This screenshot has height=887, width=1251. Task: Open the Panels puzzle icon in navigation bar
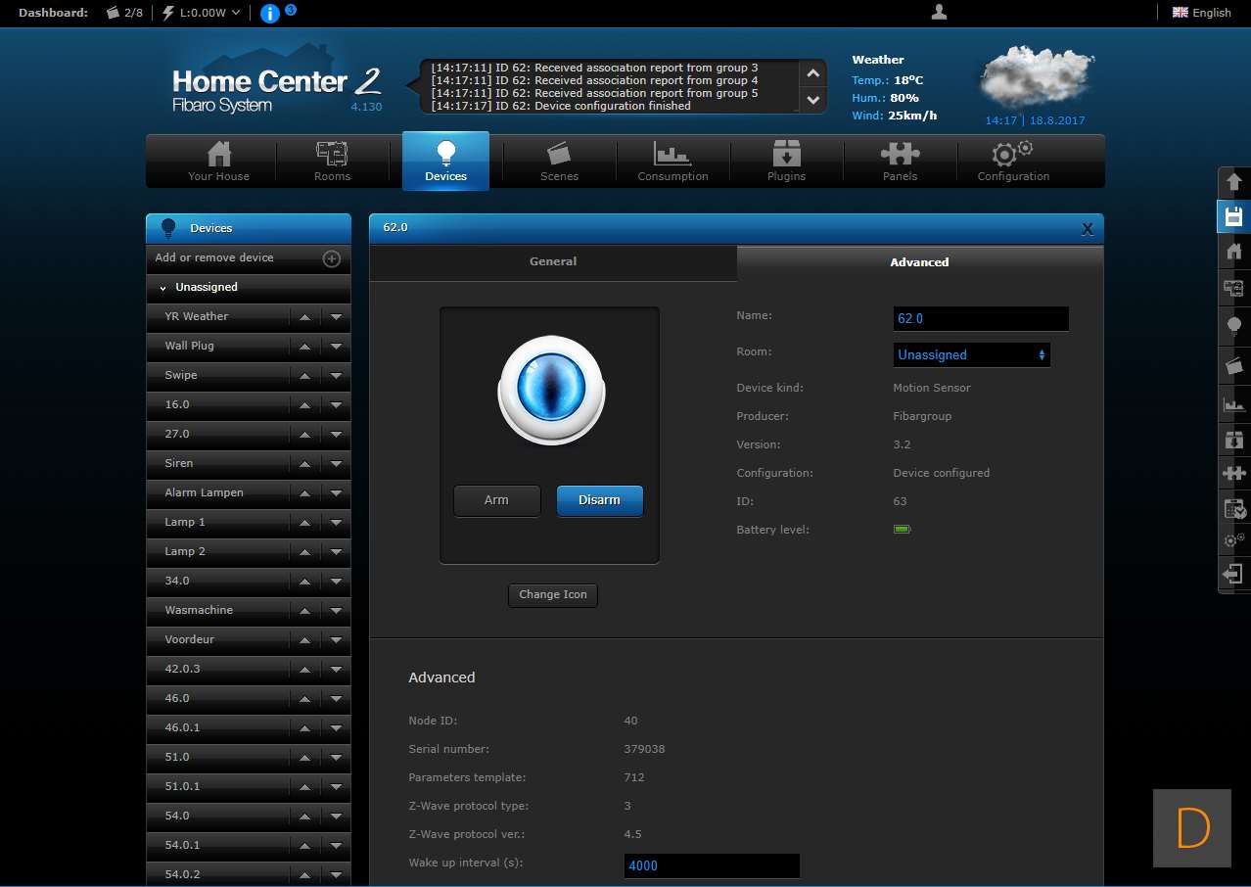900,162
